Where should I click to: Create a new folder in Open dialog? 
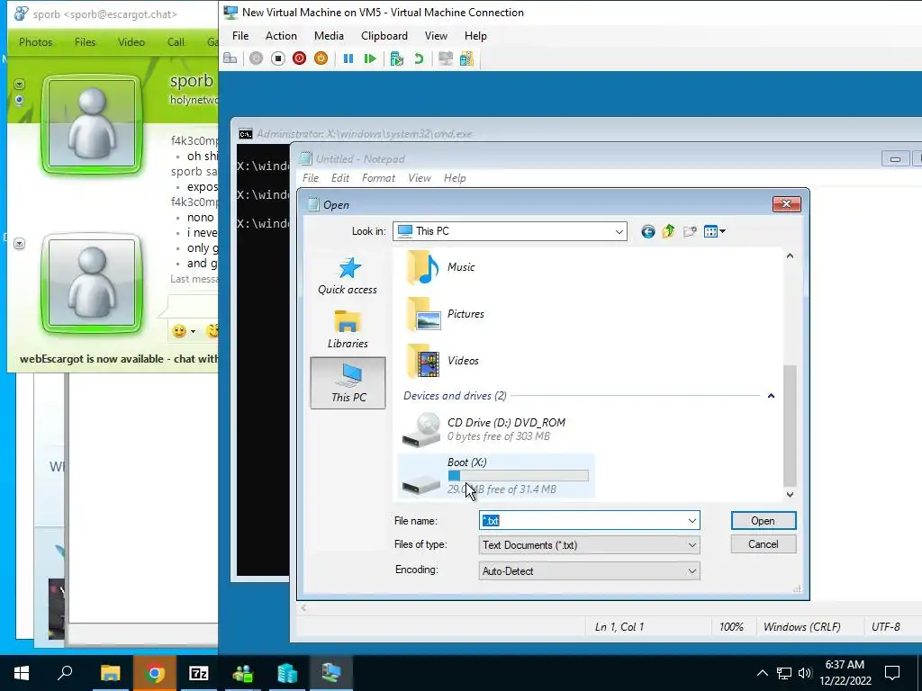point(690,231)
